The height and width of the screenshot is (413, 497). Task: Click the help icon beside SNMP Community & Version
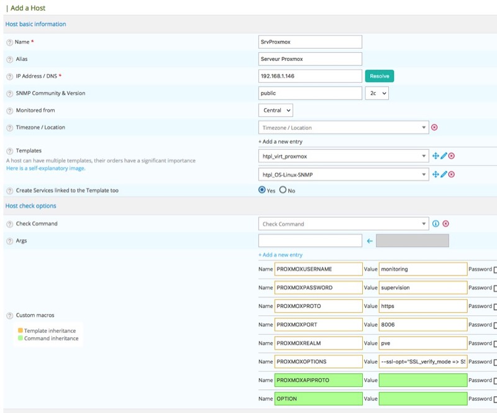click(x=9, y=93)
